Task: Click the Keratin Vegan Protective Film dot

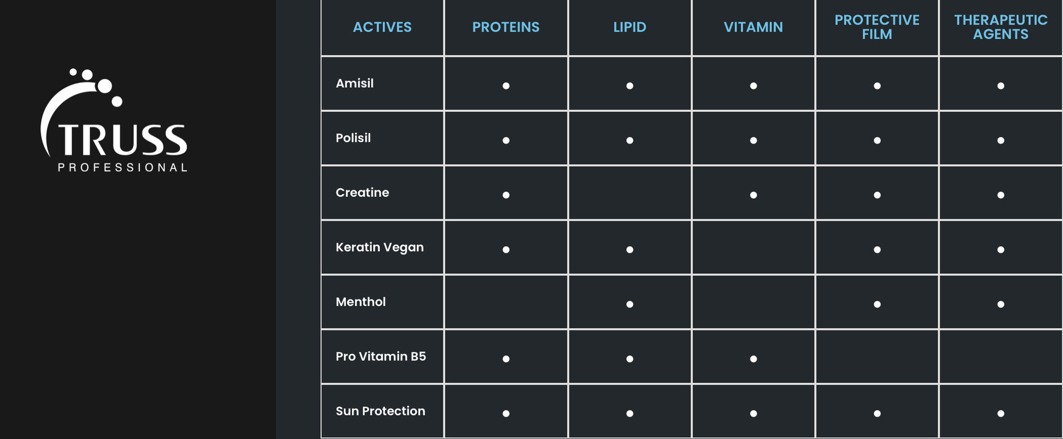Action: (x=877, y=250)
